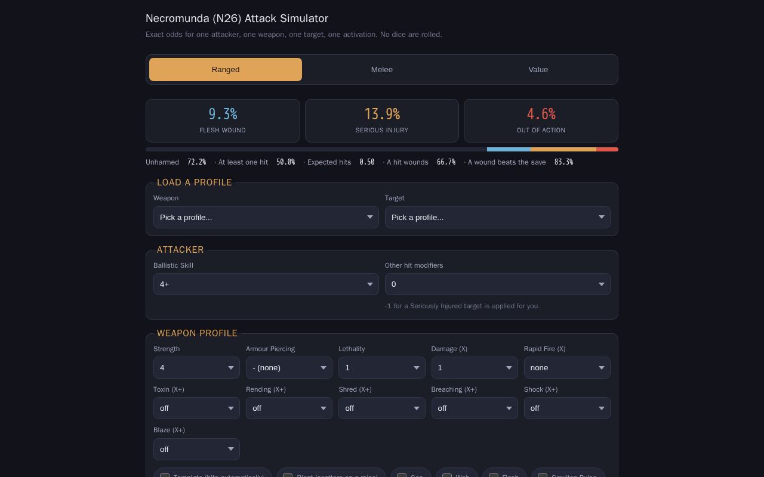Image resolution: width=764 pixels, height=477 pixels.
Task: Open the Rapid Fire (X) dropdown
Action: [567, 367]
